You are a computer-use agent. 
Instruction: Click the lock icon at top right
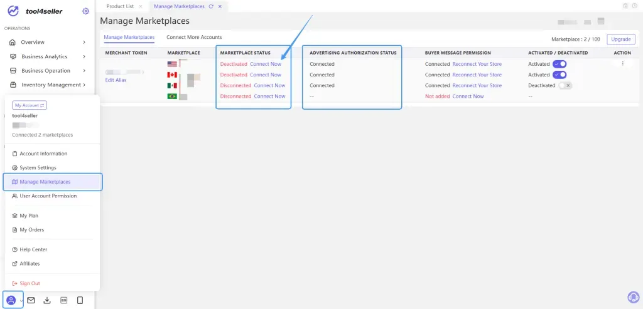pos(625,6)
